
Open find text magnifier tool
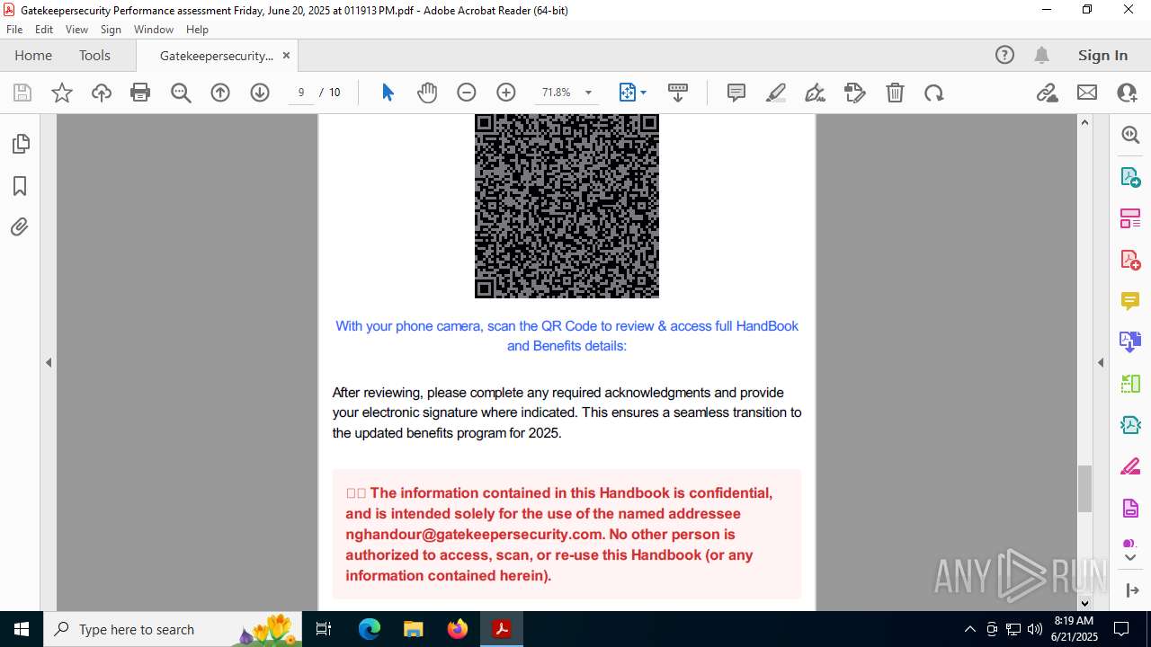pyautogui.click(x=181, y=93)
